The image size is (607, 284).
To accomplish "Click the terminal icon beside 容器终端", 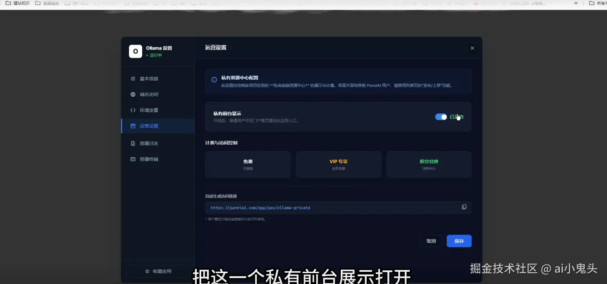I will (133, 159).
